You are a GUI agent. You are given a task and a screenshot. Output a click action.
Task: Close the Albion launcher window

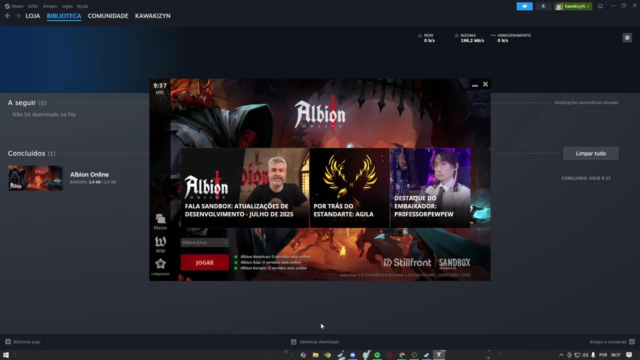coord(485,84)
